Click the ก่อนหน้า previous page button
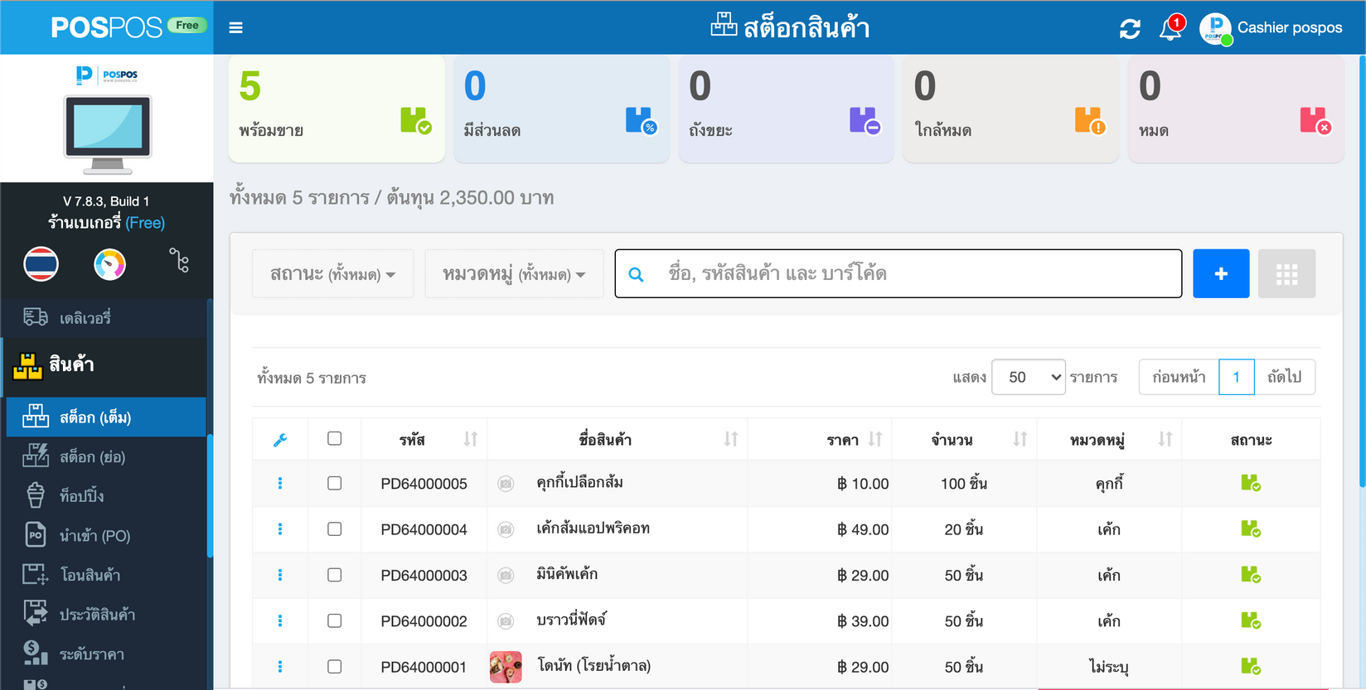This screenshot has width=1366, height=690. [1179, 377]
